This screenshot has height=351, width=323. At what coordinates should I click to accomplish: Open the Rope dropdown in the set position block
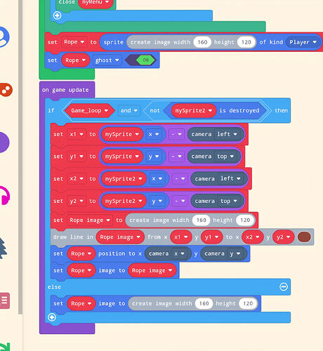(81, 253)
